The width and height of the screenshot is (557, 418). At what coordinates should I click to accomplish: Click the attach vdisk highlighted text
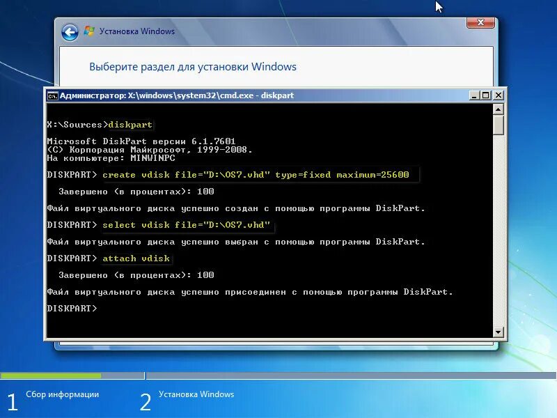pos(136,258)
